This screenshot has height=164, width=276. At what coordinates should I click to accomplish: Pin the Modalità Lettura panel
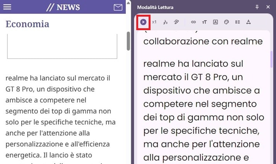coord(257,7)
